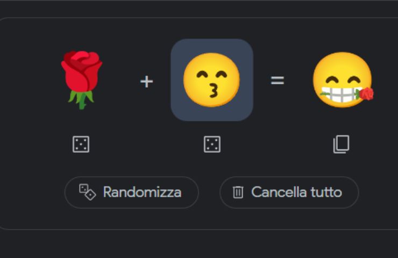This screenshot has height=258, width=398.
Task: Click the equals sign before the result
Action: click(x=277, y=81)
